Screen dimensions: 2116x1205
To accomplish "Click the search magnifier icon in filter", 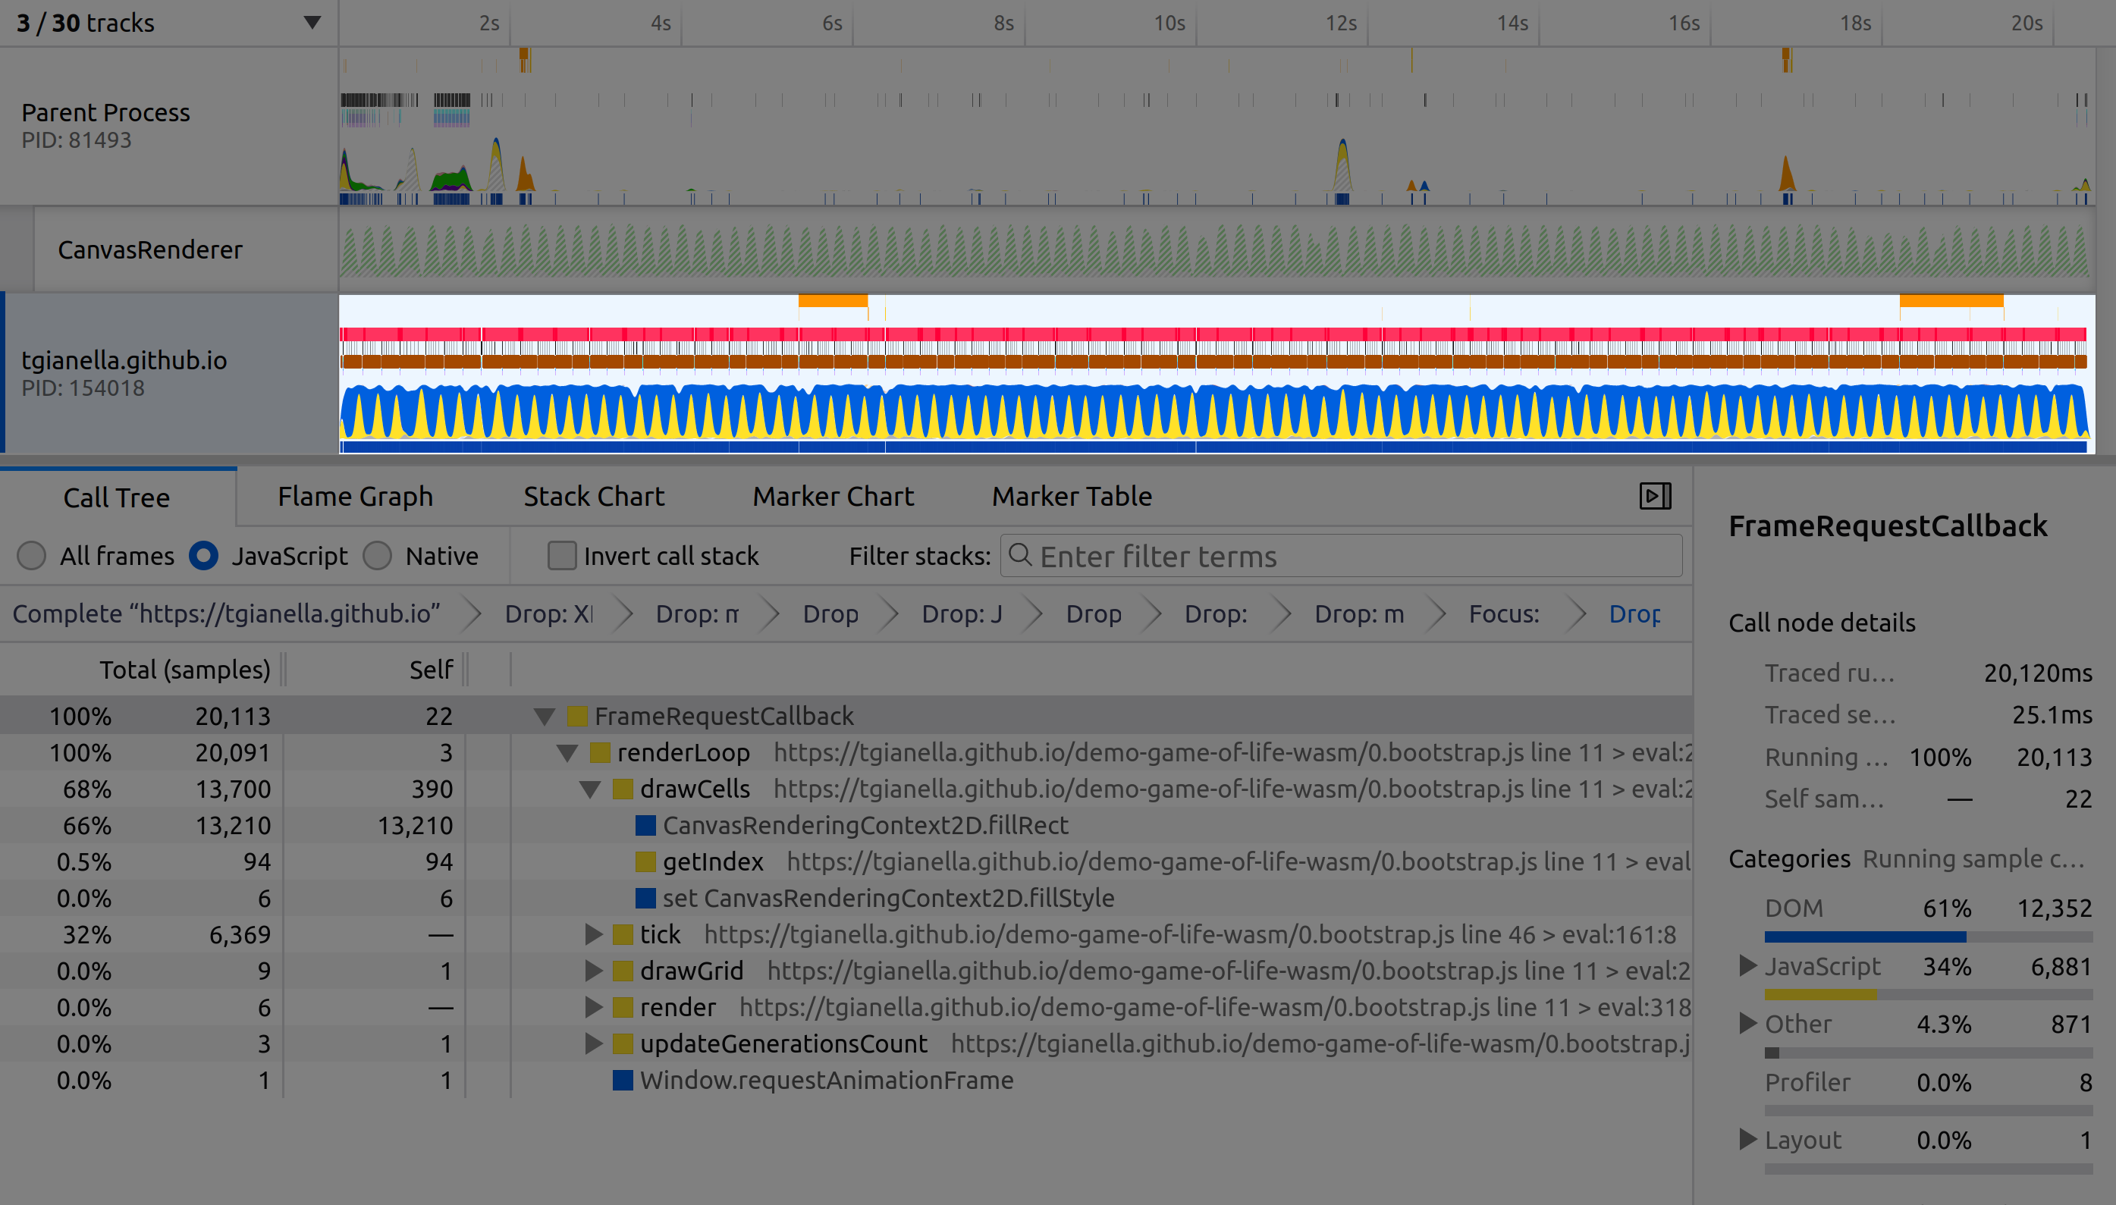I will pos(1020,555).
